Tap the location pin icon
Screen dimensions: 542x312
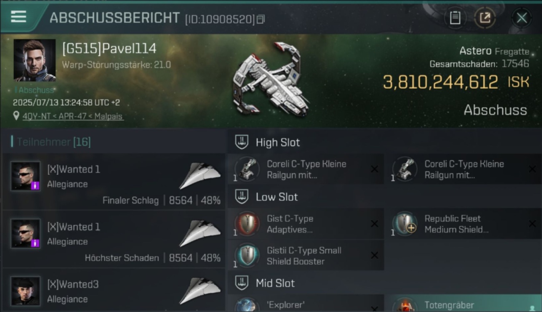[x=16, y=116]
